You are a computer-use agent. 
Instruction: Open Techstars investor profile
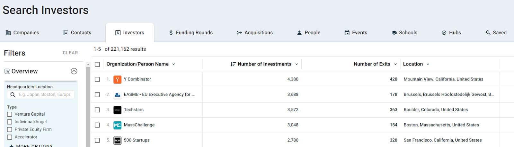pos(134,110)
